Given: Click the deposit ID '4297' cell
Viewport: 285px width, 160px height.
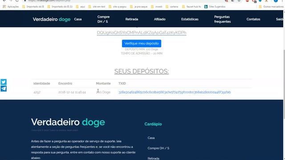Looking at the screenshot, I should pos(37,92).
